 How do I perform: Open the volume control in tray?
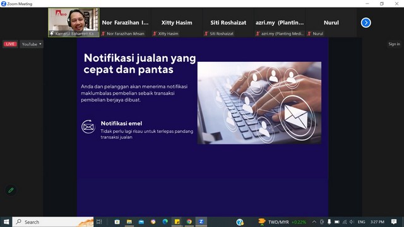point(352,221)
